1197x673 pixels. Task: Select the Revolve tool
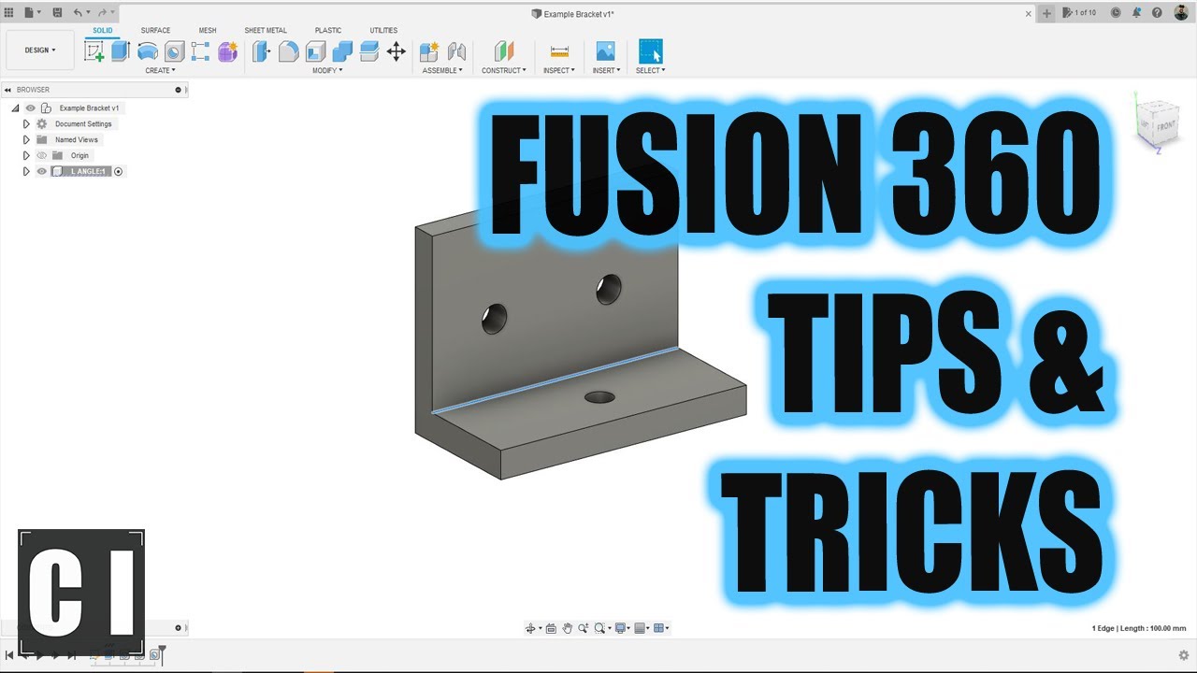click(x=148, y=51)
